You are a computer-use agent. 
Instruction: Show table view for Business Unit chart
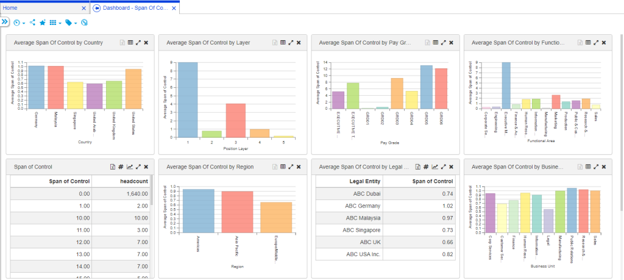pos(587,167)
